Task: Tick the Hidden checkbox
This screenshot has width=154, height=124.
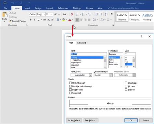Action: [x=126, y=90]
